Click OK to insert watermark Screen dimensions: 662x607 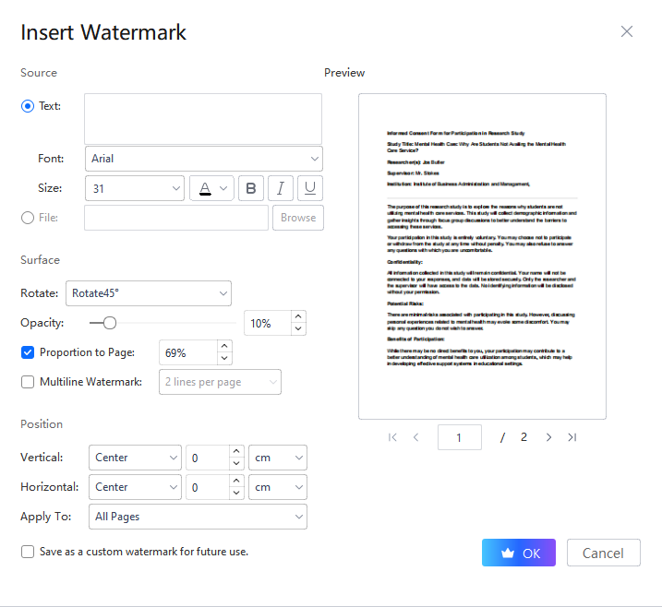tap(519, 553)
